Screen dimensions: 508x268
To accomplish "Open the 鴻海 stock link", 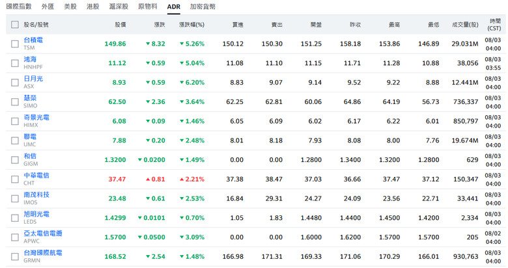I will [x=30, y=59].
